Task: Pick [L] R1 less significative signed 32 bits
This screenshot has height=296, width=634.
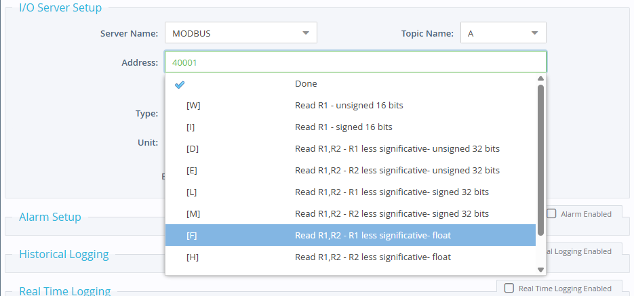Action: point(351,192)
